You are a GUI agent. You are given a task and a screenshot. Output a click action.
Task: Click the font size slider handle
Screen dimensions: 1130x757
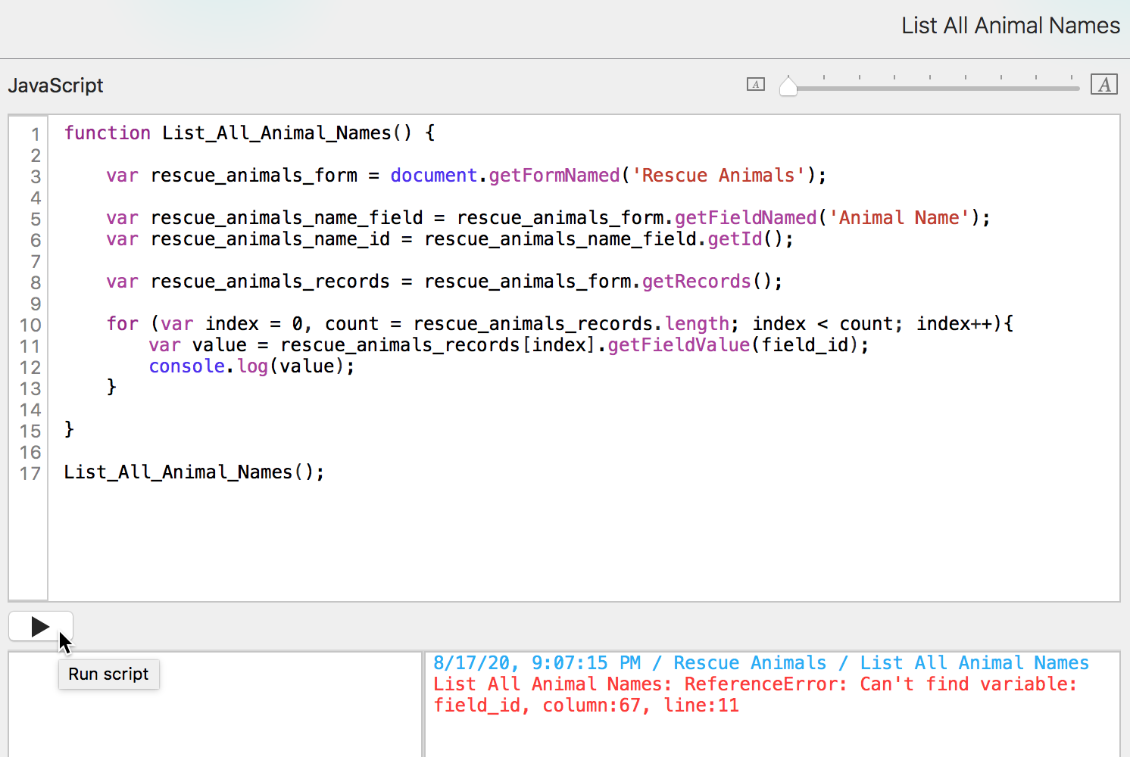pyautogui.click(x=788, y=86)
